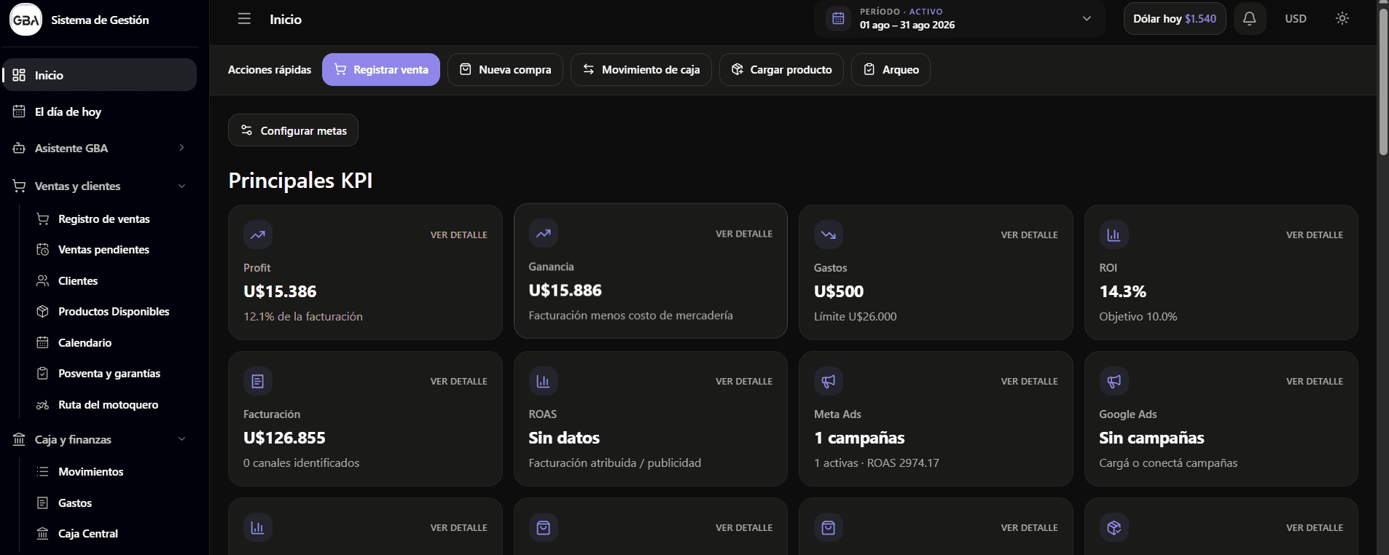Toggle the USD currency switch
Screen dimensions: 1389x555
1296,19
